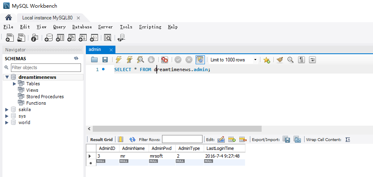The height and width of the screenshot is (177, 373).
Task: Toggle wrap cell content icon
Action: pyautogui.click(x=347, y=139)
